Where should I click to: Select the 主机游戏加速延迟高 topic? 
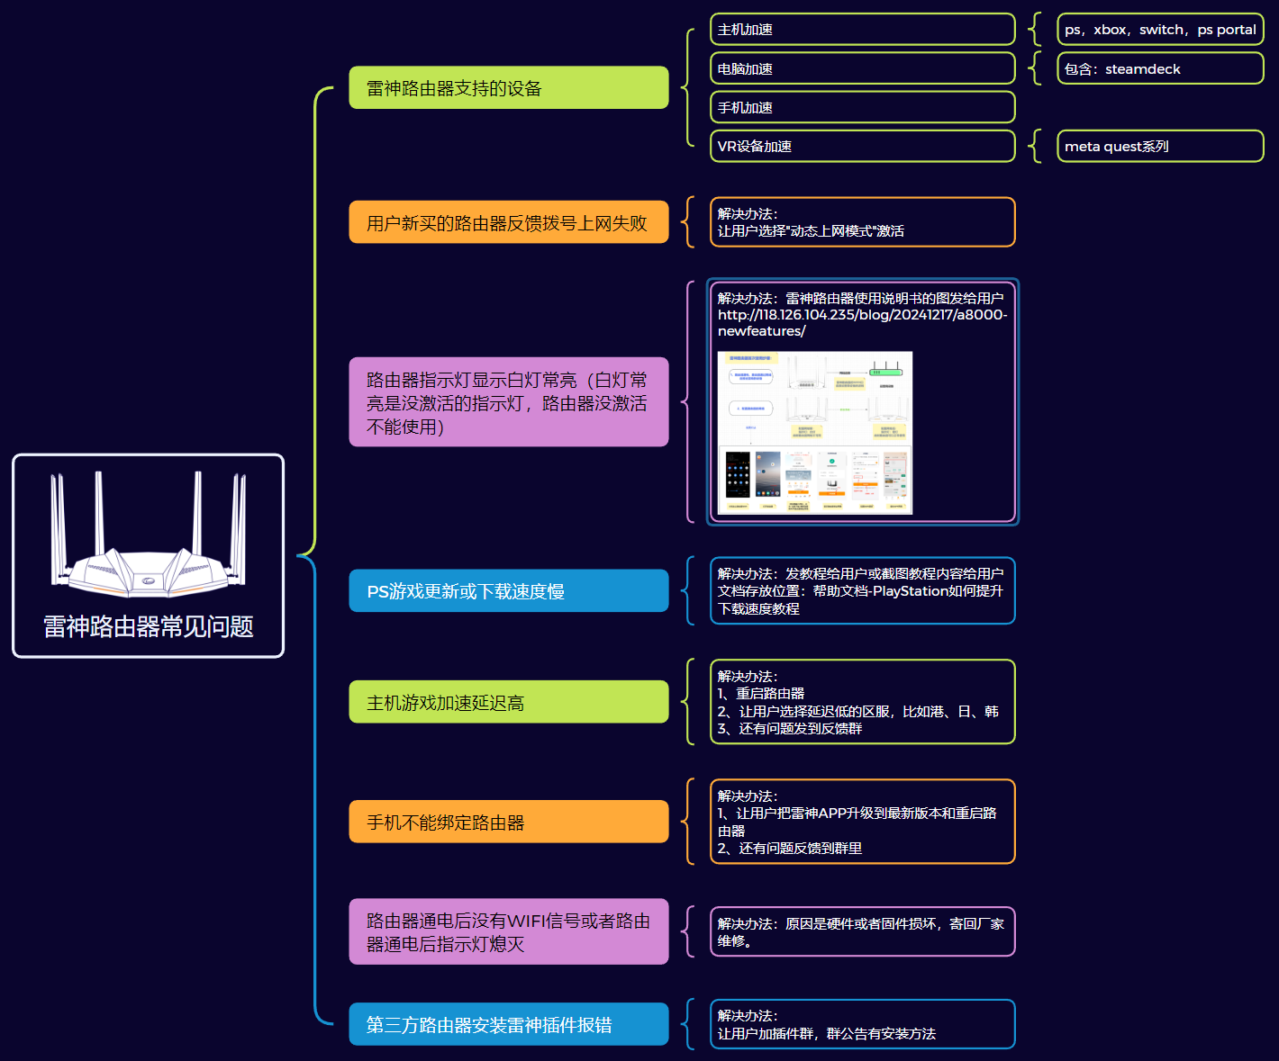pyautogui.click(x=509, y=702)
